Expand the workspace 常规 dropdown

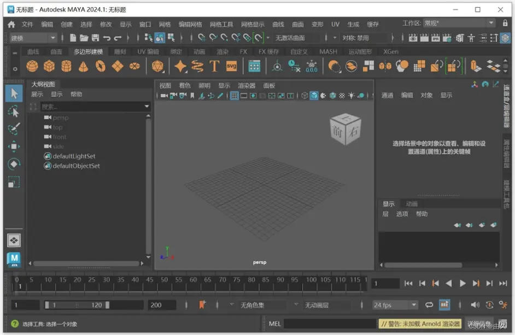tap(459, 23)
